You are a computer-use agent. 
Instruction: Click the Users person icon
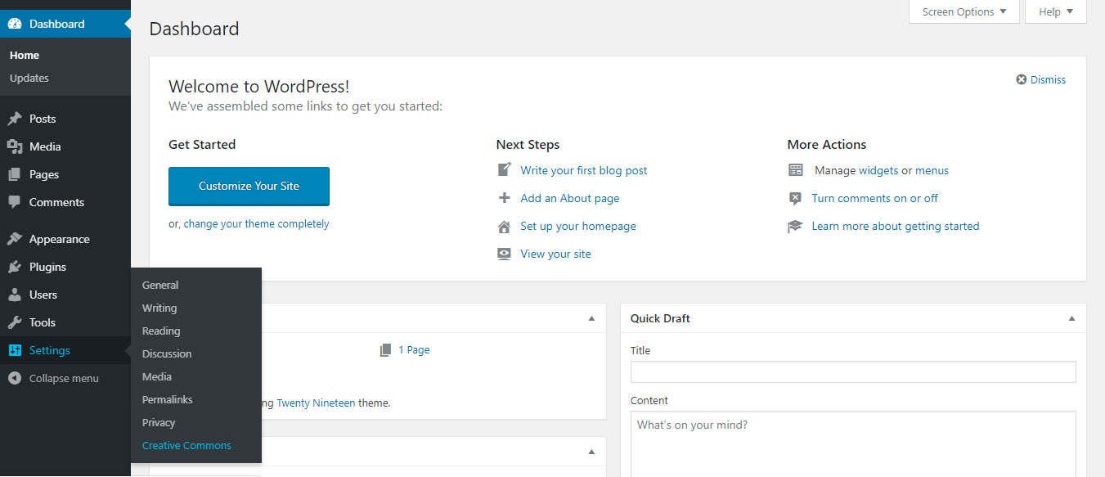[15, 295]
